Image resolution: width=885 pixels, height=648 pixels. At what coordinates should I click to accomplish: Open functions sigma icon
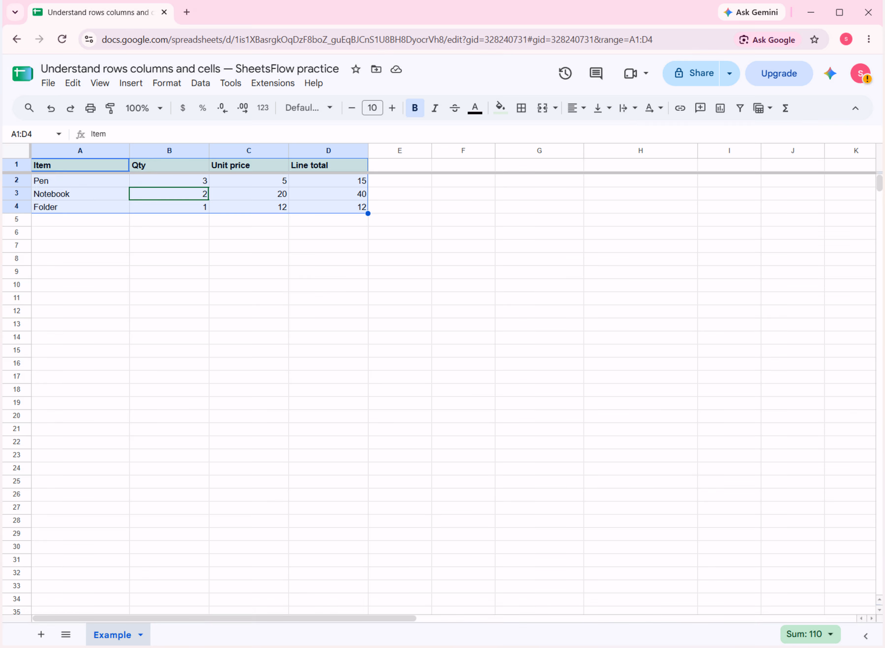(785, 108)
